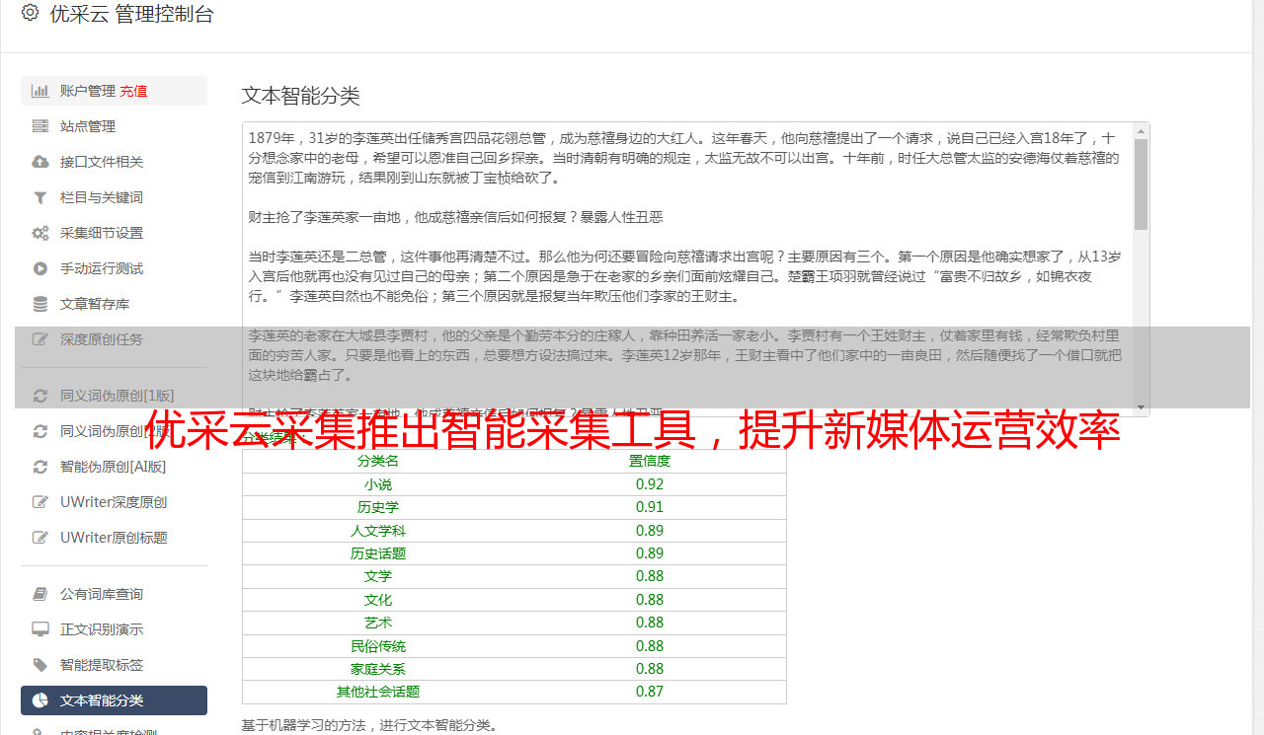
Task: Click the filter icon for 栏目与关键词
Action: click(40, 197)
